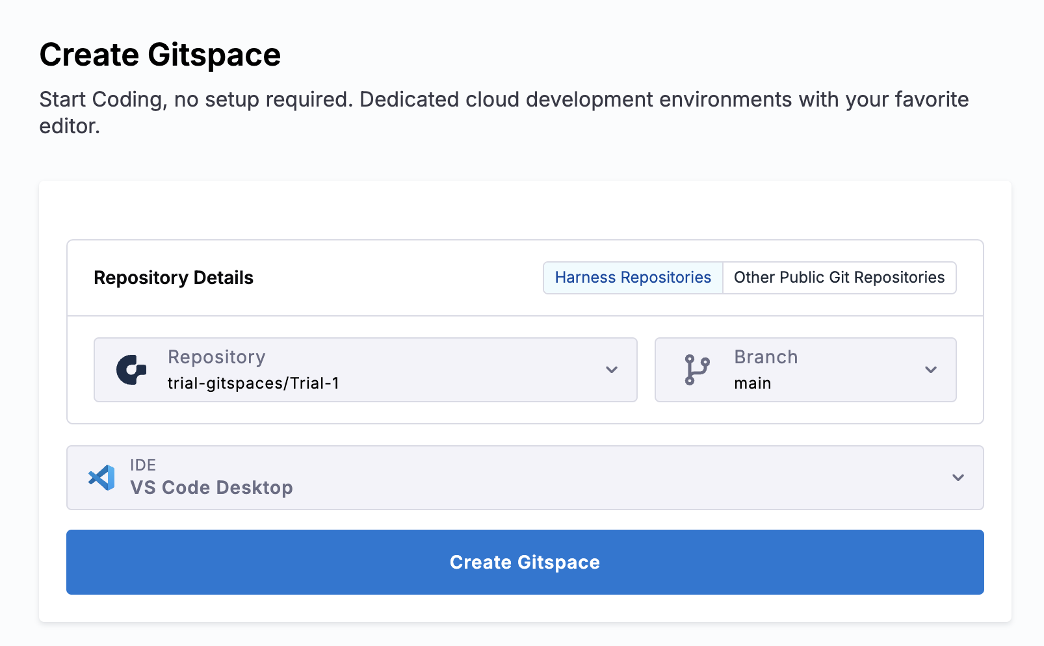Select Other Public Git Repositories tab
Viewport: 1044px width, 646px height.
coord(839,278)
